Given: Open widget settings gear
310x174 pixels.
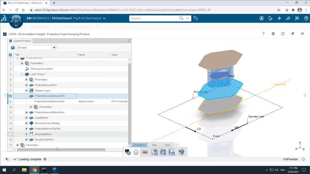Looking at the screenshot, I should pyautogui.click(x=273, y=34).
